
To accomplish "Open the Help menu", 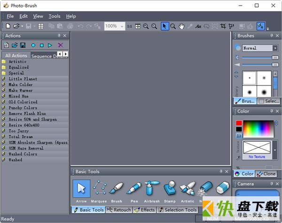I will [x=71, y=16].
